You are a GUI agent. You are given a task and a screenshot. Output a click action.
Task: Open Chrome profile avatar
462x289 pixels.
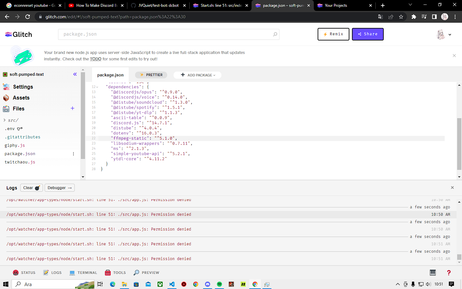point(445,17)
